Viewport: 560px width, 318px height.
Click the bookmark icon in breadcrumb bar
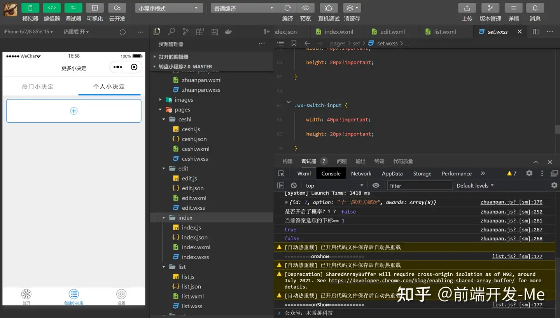294,43
